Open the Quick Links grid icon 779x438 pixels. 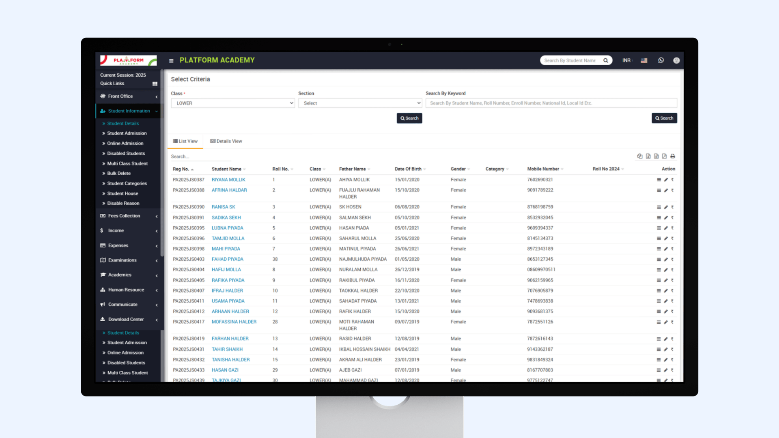click(x=155, y=84)
